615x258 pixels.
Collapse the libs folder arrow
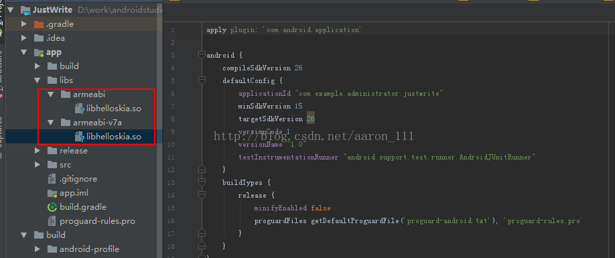(38, 80)
